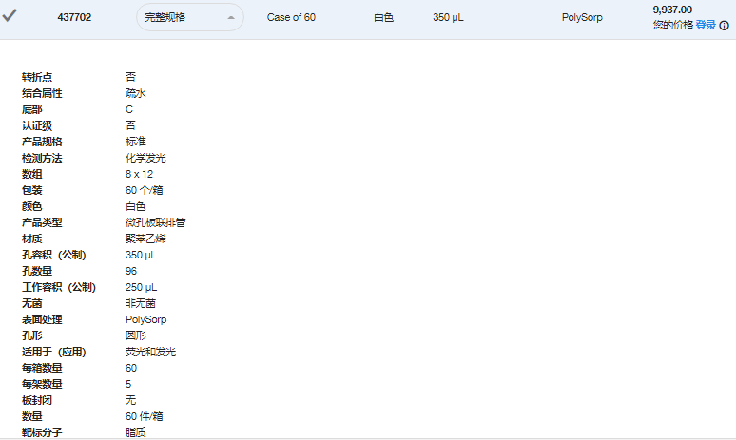Click the 您的价格 text
This screenshot has width=736, height=440.
[672, 25]
